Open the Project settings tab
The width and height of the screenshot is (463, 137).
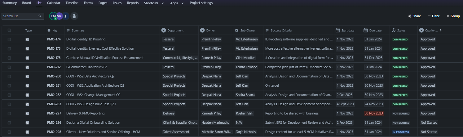201,3
